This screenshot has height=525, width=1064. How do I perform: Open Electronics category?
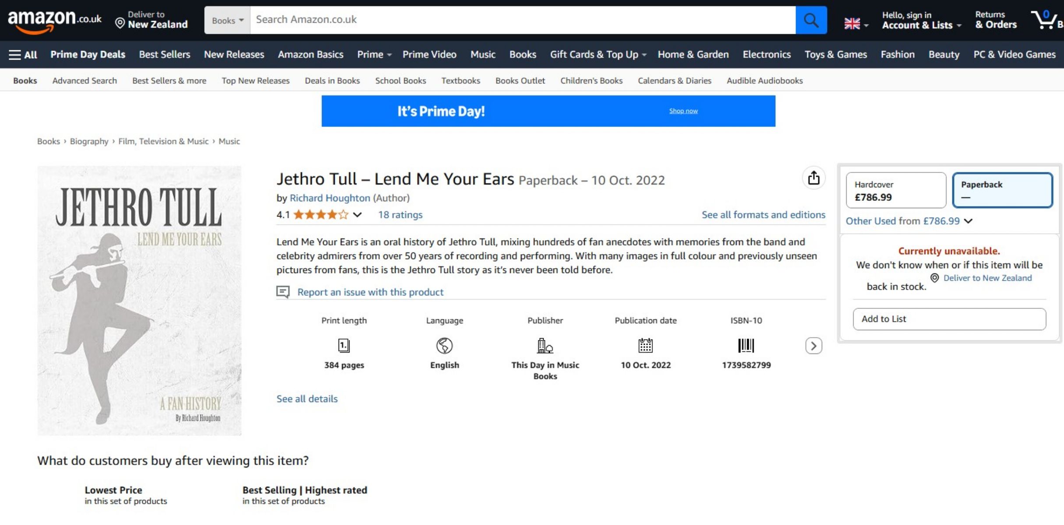(767, 55)
